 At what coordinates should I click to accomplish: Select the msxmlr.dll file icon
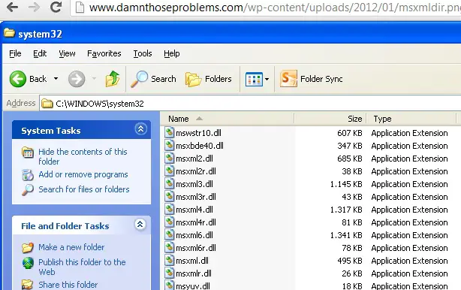tap(170, 273)
